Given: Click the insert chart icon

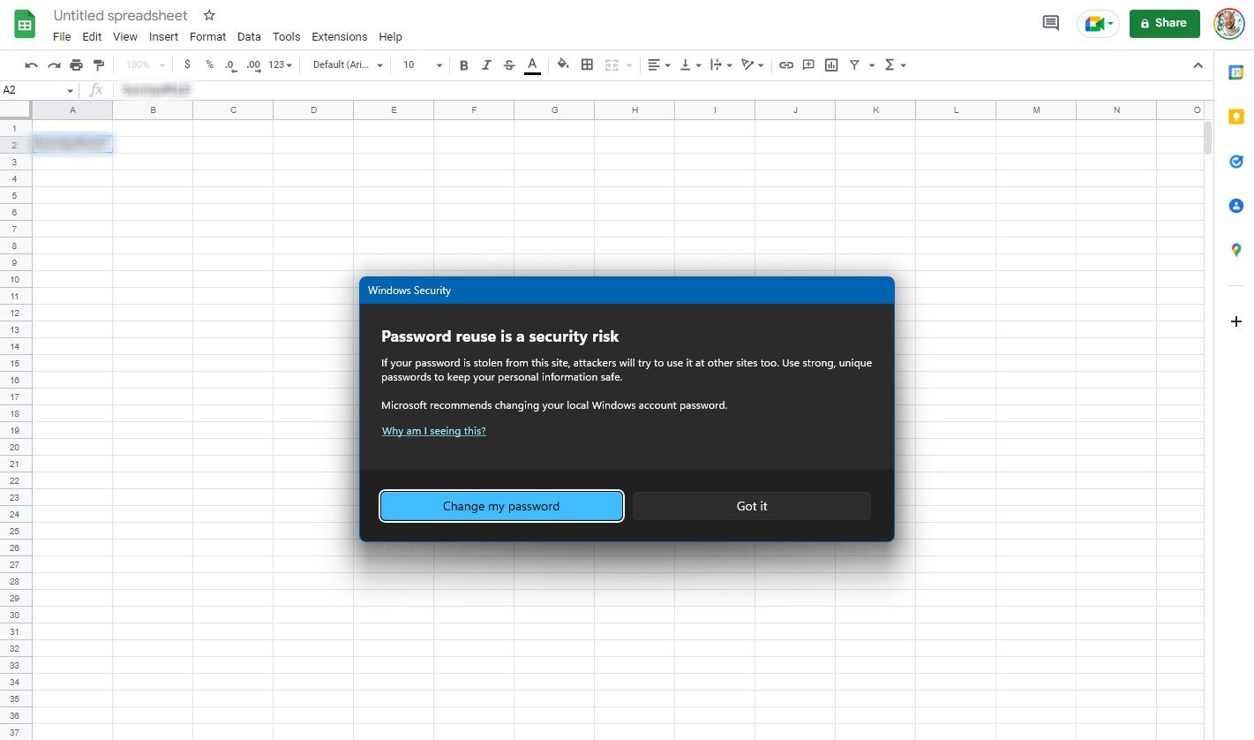Looking at the screenshot, I should (x=831, y=65).
